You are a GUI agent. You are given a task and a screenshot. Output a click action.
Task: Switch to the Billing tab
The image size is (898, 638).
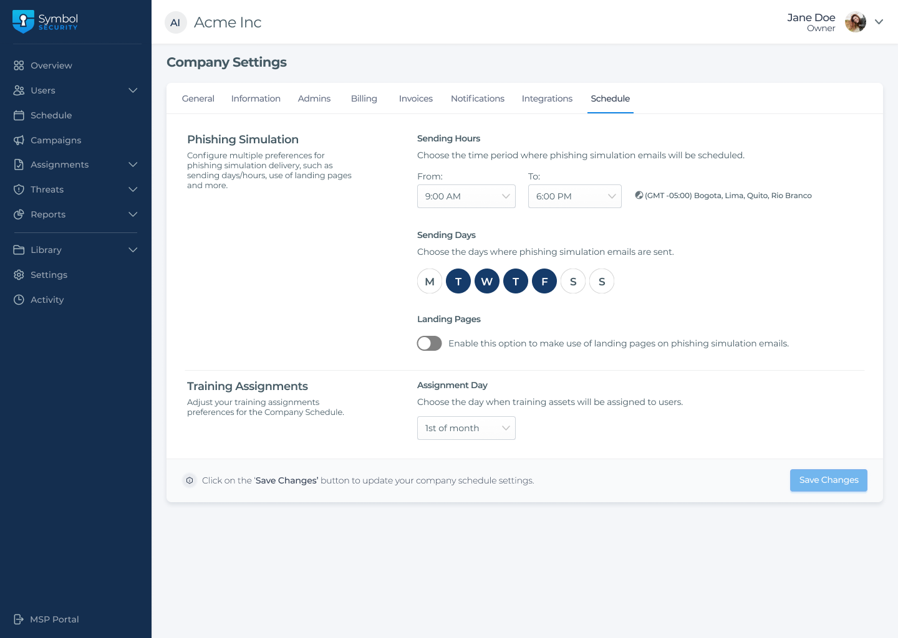(364, 98)
